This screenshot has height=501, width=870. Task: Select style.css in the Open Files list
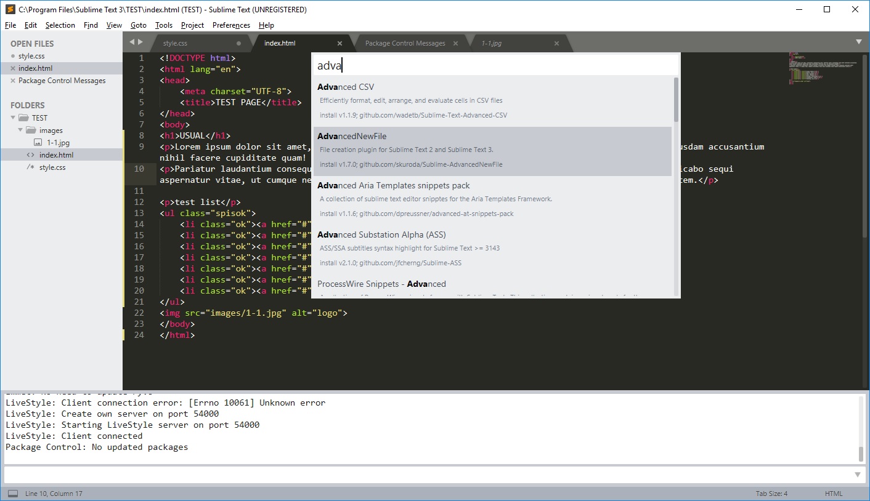tap(31, 56)
